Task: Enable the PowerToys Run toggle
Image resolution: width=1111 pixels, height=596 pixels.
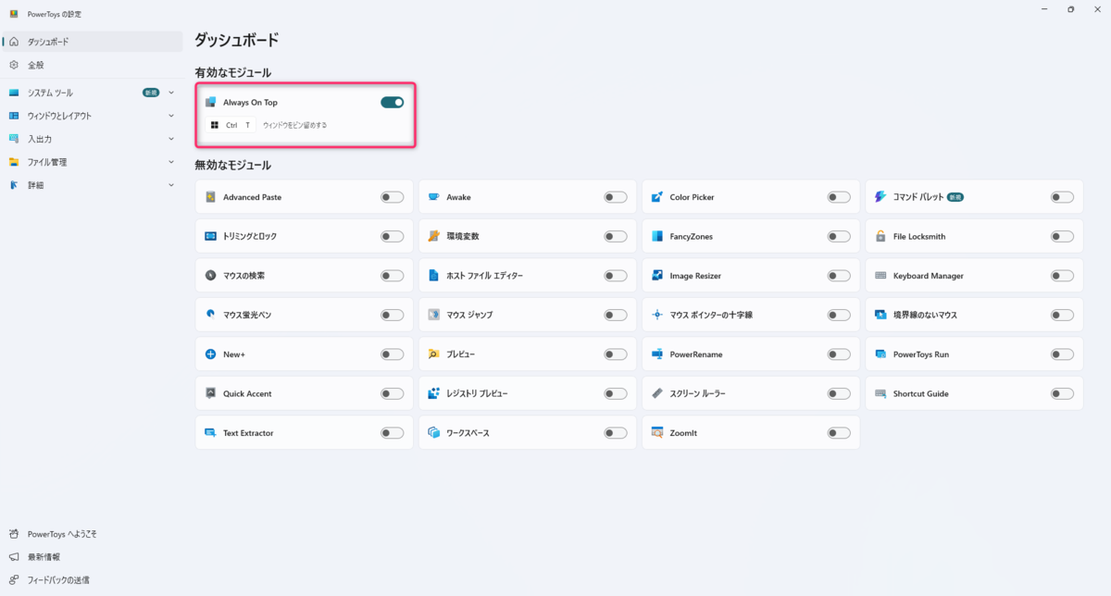Action: (x=1062, y=354)
